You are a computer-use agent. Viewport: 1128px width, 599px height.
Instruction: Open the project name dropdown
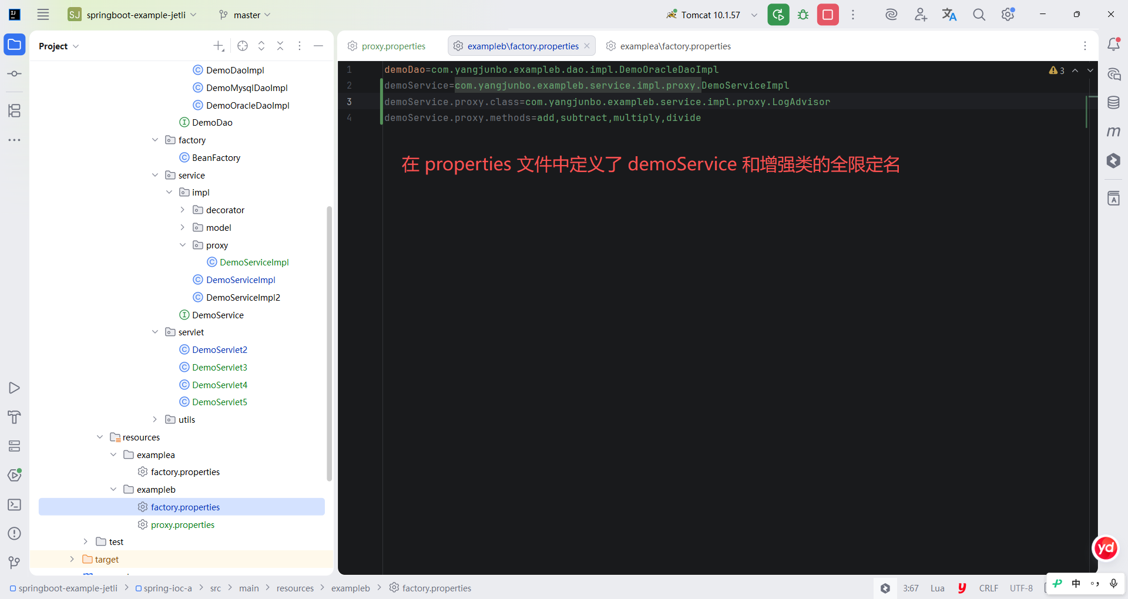[133, 15]
